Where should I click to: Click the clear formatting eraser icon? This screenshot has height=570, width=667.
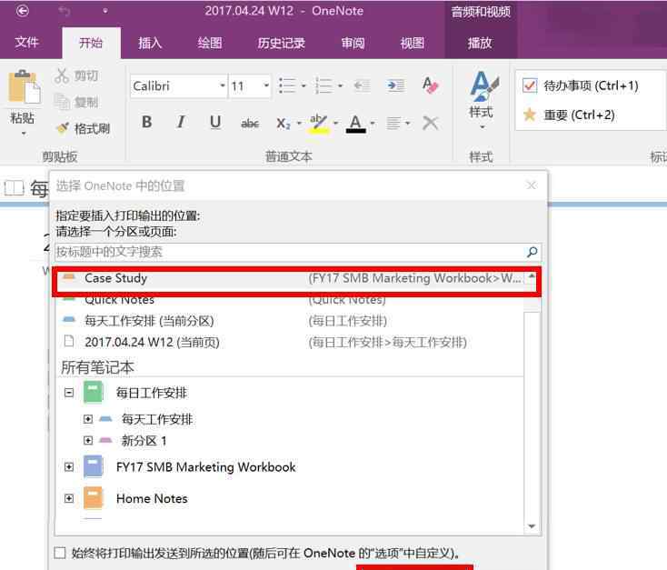tap(431, 85)
